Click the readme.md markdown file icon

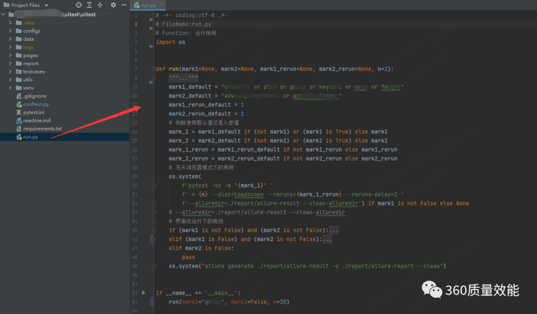[19, 121]
